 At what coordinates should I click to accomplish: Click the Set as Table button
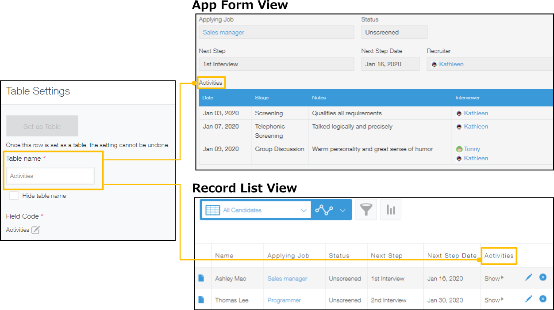pos(42,126)
